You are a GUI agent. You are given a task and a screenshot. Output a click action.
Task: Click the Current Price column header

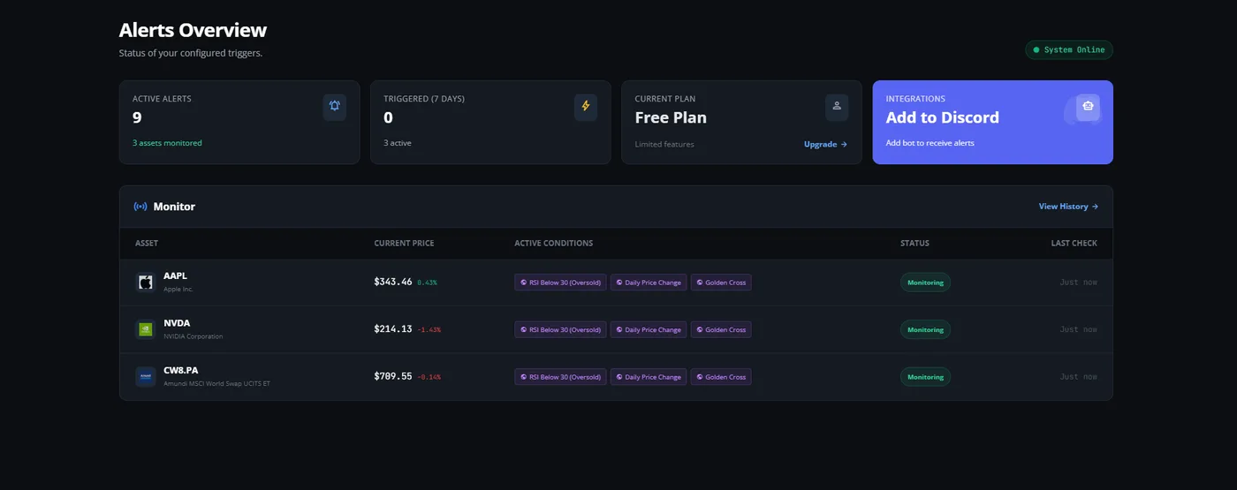[404, 244]
